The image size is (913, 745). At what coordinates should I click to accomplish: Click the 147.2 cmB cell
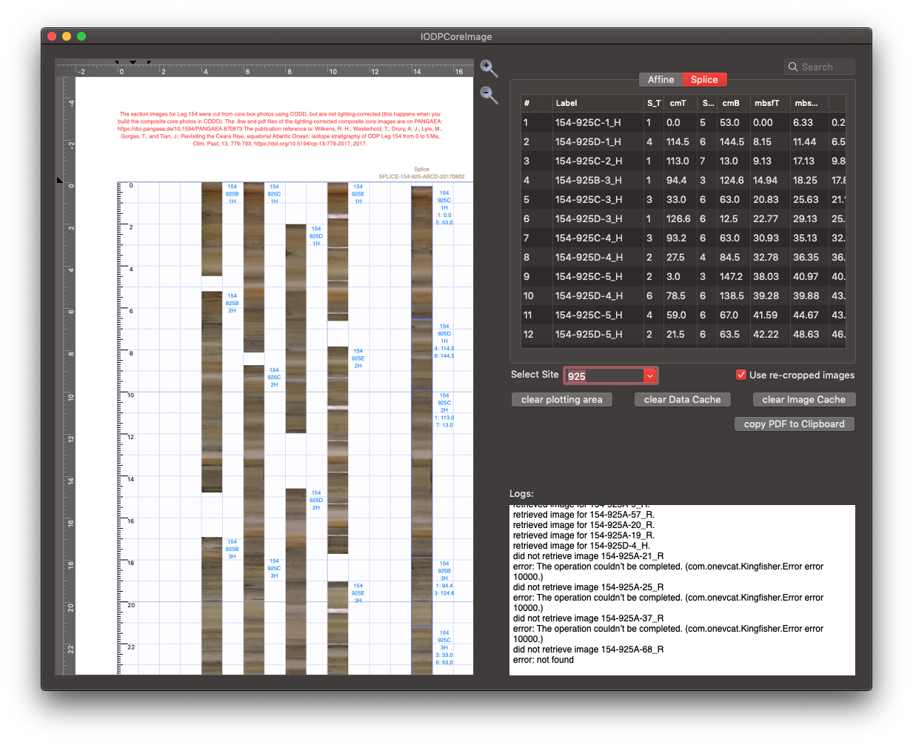pos(731,276)
